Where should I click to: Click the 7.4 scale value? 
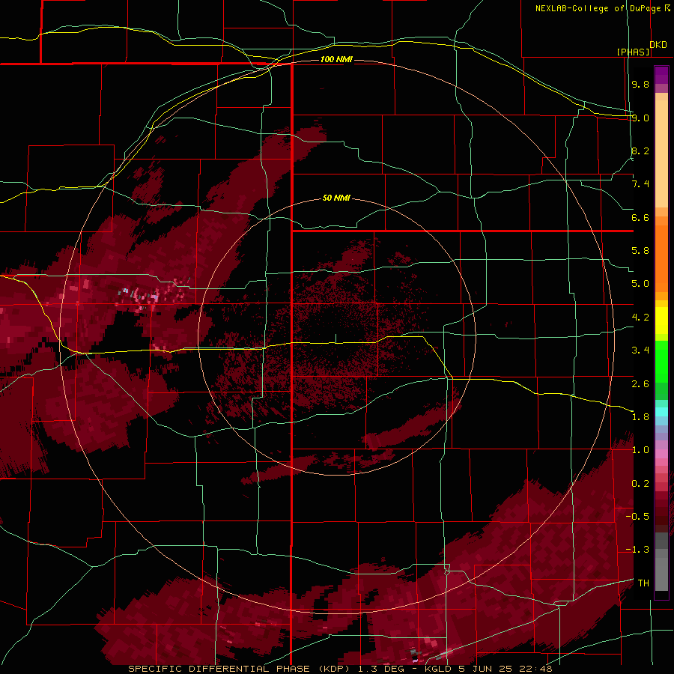pos(640,184)
